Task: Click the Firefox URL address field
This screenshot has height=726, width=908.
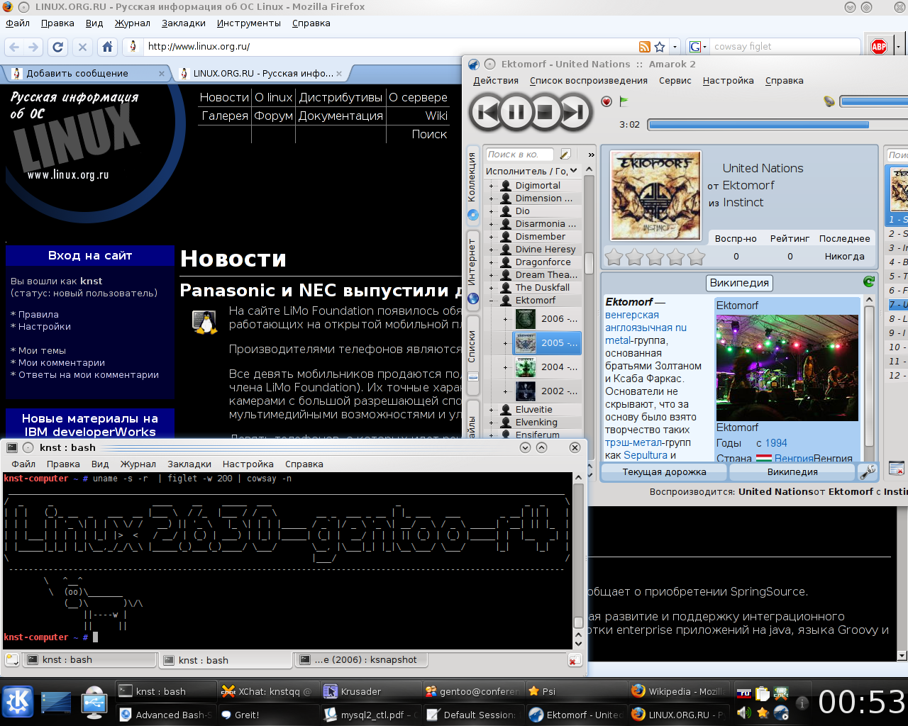Action: tap(390, 47)
